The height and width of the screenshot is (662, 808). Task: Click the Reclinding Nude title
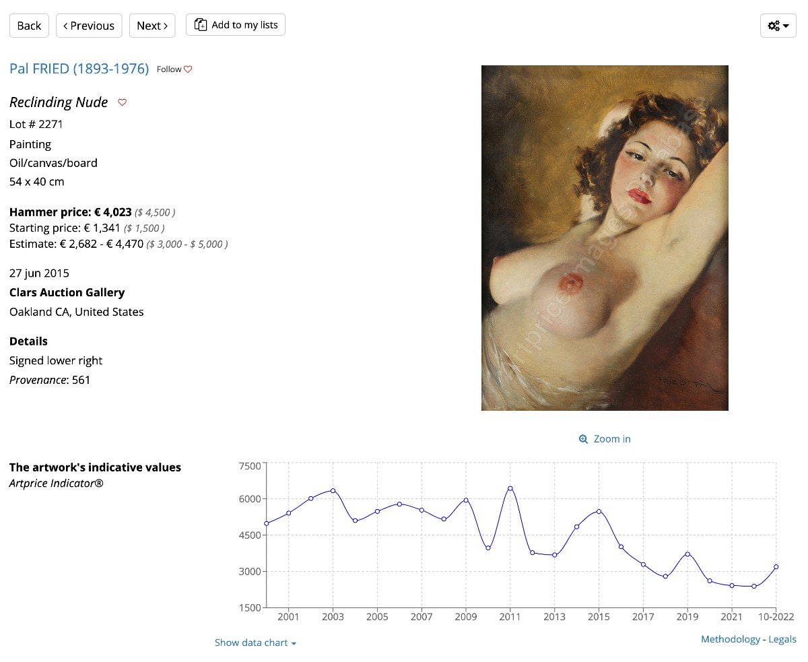click(x=59, y=102)
